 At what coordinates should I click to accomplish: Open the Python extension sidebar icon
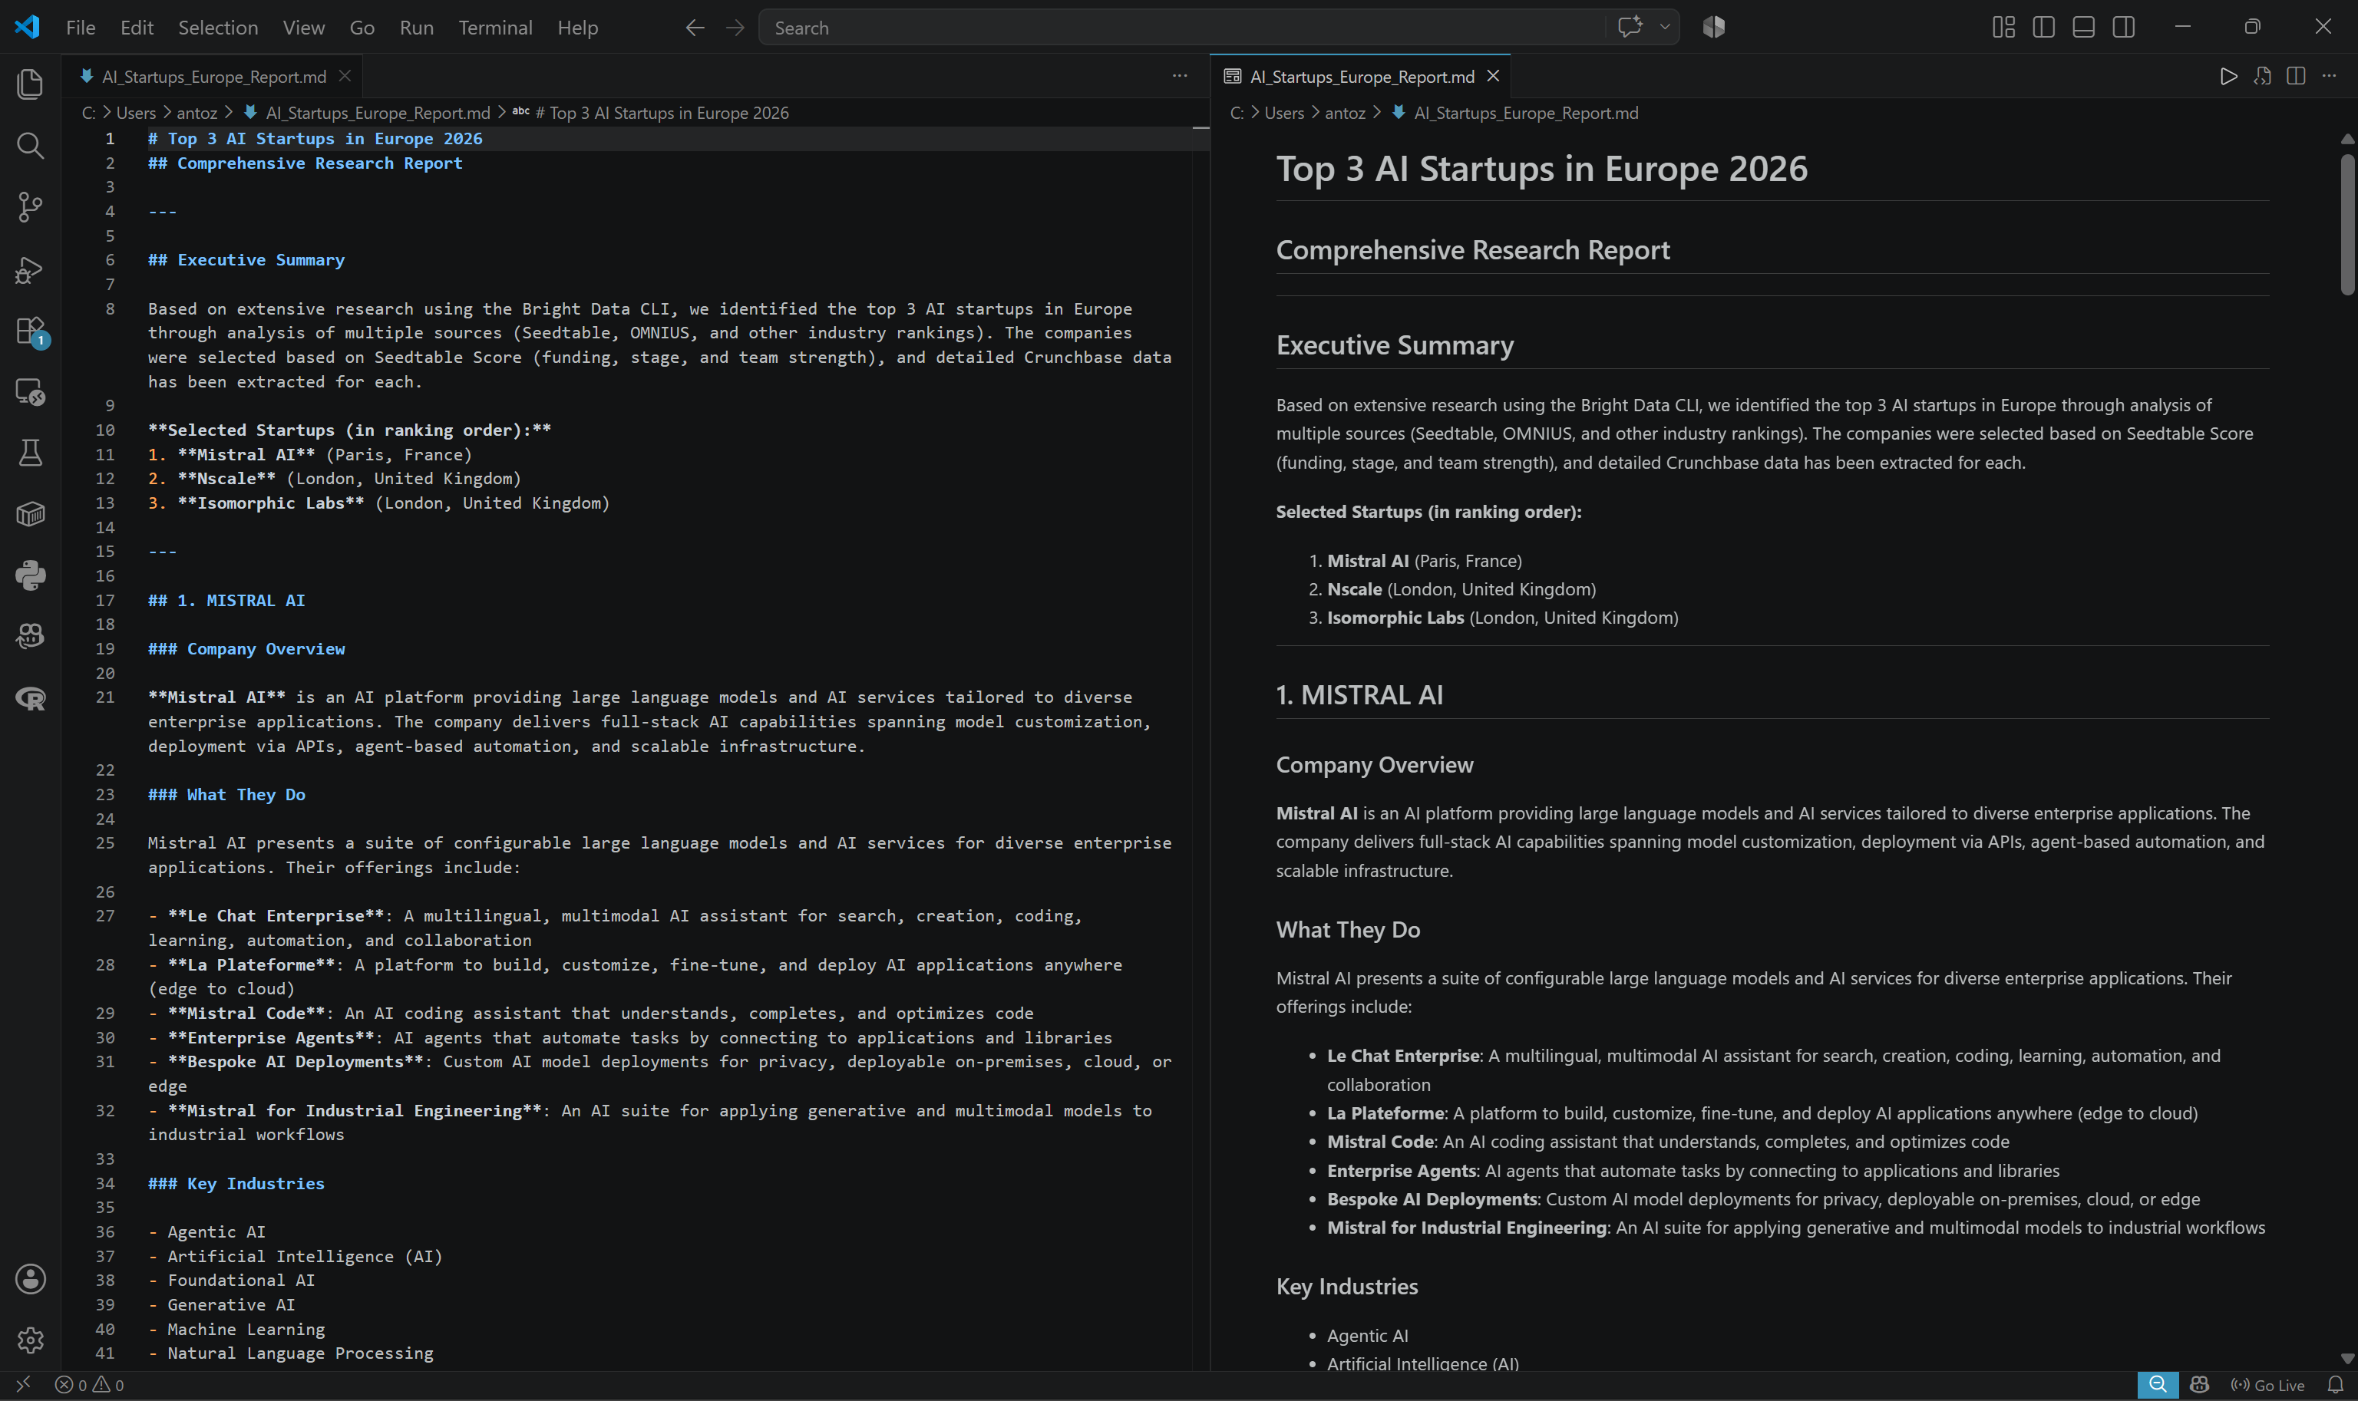(x=30, y=575)
